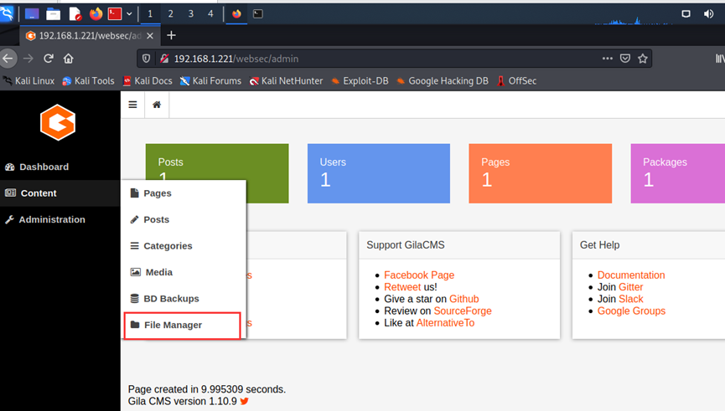Switch to workspace 4
Screen dimensions: 725x411
[x=210, y=14]
